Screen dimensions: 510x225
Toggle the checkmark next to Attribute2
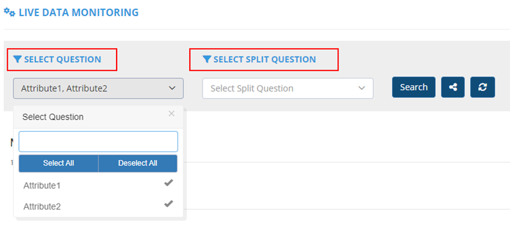click(x=169, y=204)
